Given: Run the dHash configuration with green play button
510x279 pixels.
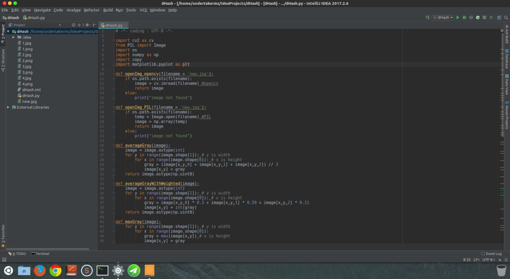Looking at the screenshot, I should coord(458,17).
